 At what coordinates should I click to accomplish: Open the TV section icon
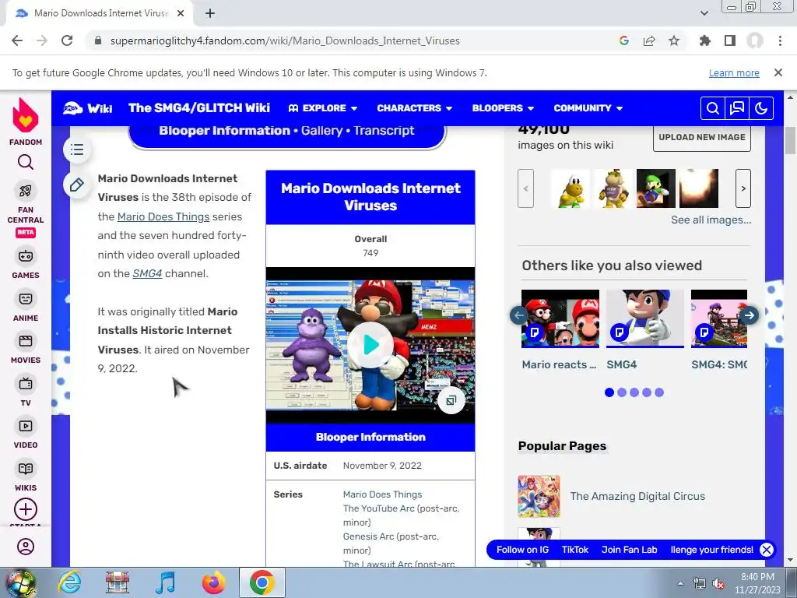pos(26,384)
